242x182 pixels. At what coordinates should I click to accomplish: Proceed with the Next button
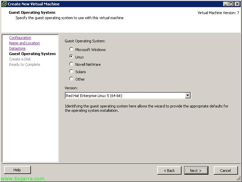(x=196, y=171)
